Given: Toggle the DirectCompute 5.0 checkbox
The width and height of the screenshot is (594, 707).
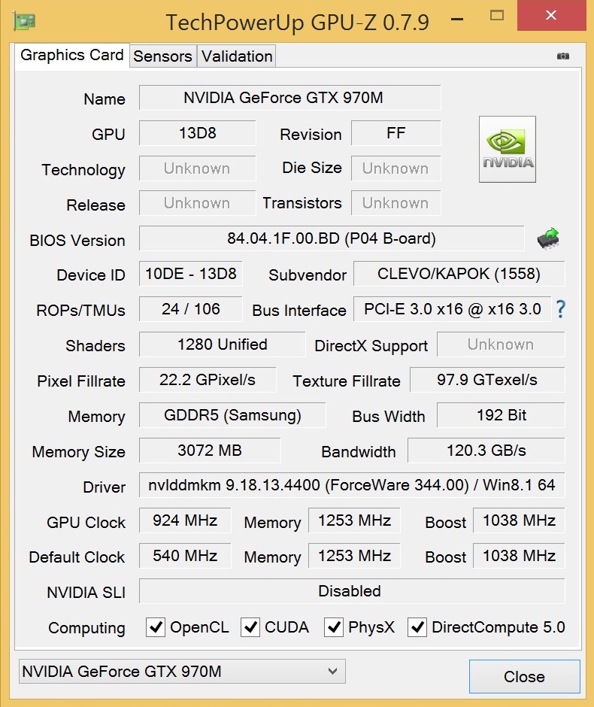Looking at the screenshot, I should coord(417,627).
